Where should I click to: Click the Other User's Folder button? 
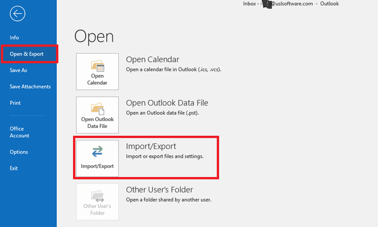click(x=97, y=202)
